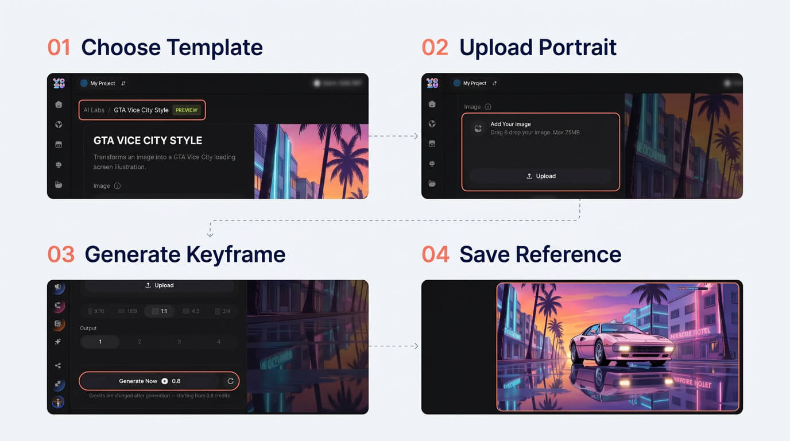Click the share icon in Generate Keyframe sidebar

(x=58, y=366)
